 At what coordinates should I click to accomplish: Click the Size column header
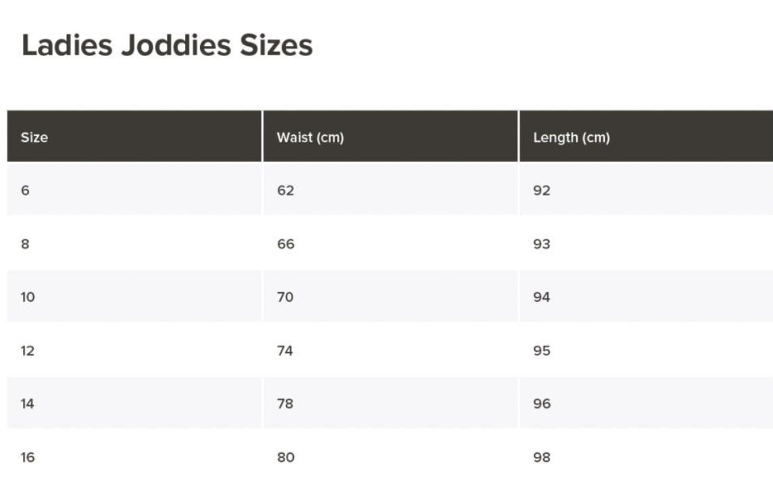[x=34, y=138]
